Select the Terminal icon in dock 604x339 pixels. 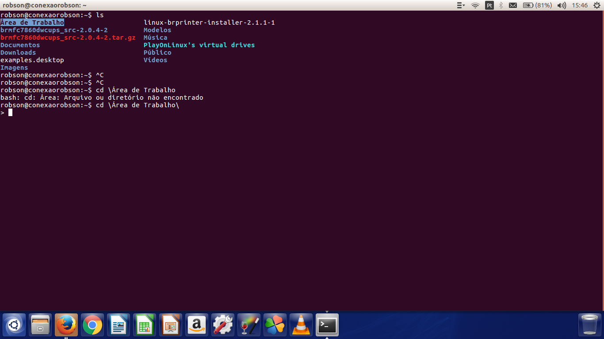coord(327,325)
